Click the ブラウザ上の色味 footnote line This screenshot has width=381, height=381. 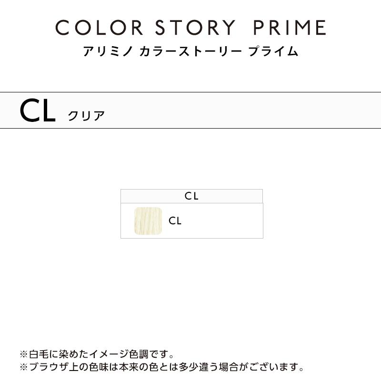click(162, 367)
